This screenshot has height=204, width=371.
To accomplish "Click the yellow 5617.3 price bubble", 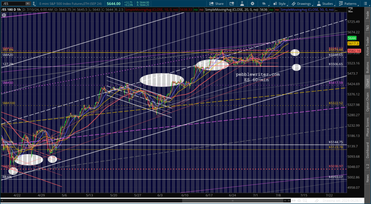I will pos(353,44).
